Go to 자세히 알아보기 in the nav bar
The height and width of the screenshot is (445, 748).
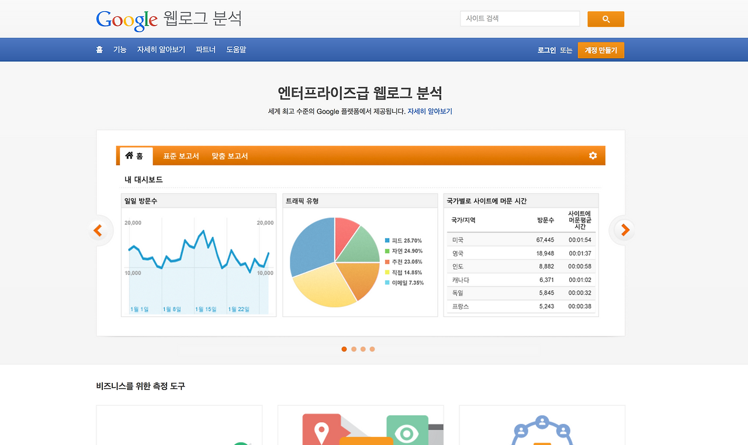(x=161, y=50)
